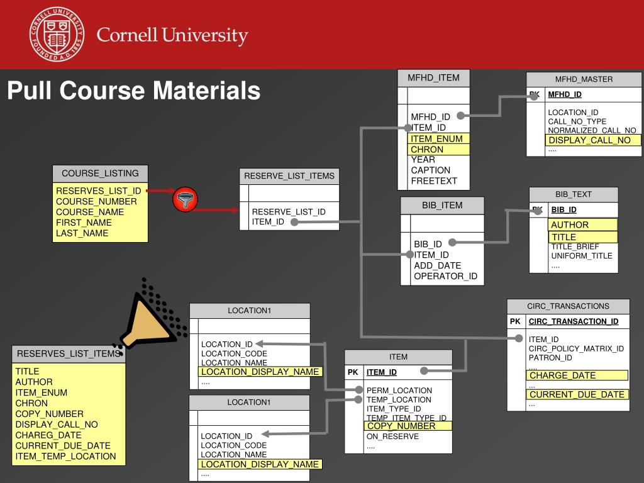Click MFHD_ID in the MFHD_ITEM table
This screenshot has height=483, width=644.
tap(430, 117)
